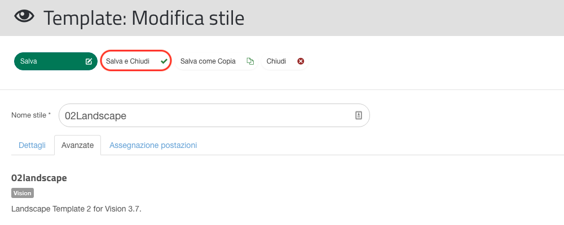Click the red X icon on Chiudi
This screenshot has height=225, width=564.
[301, 61]
